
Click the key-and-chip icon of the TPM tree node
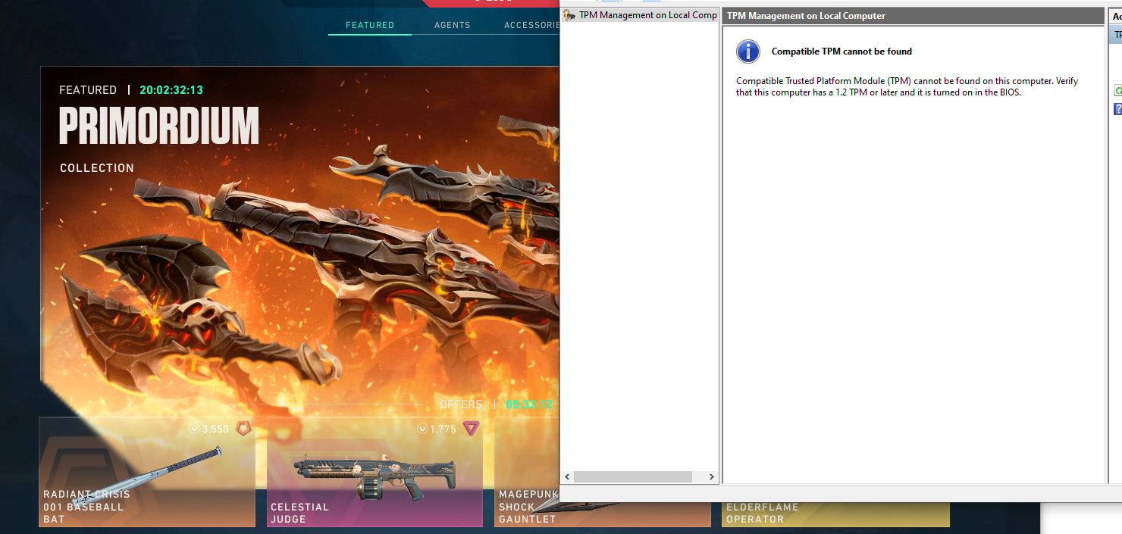pyautogui.click(x=569, y=15)
